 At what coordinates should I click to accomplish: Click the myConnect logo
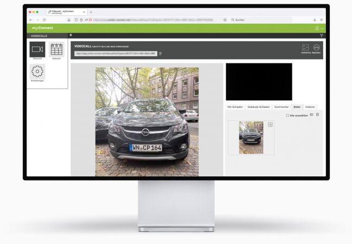(42, 28)
